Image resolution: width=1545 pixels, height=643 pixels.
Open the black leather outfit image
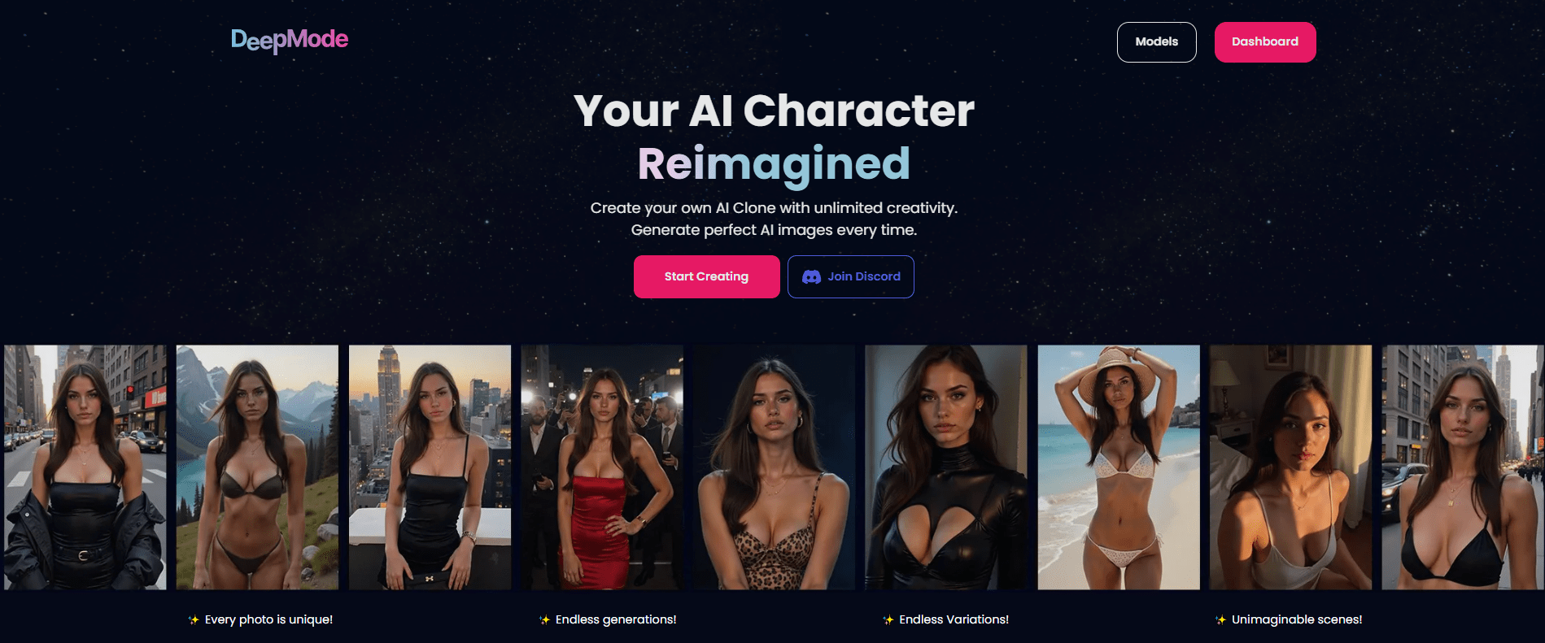[x=946, y=467]
